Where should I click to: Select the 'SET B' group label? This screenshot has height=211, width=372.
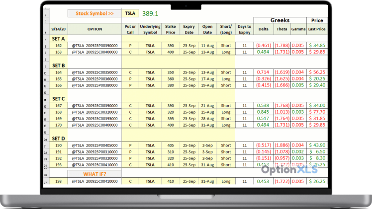[x=58, y=66]
